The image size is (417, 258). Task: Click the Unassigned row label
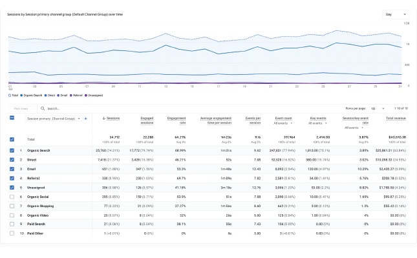pyautogui.click(x=36, y=188)
